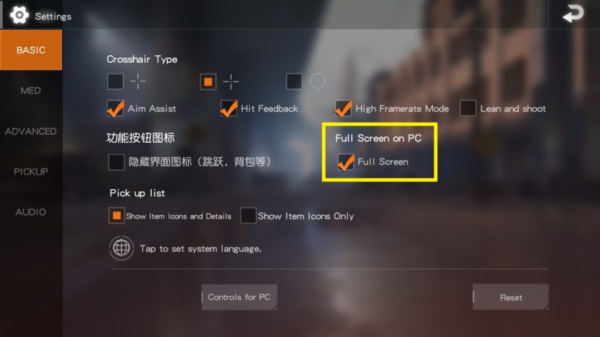Select the second crosshair type icon
The image size is (600, 337).
(x=231, y=81)
